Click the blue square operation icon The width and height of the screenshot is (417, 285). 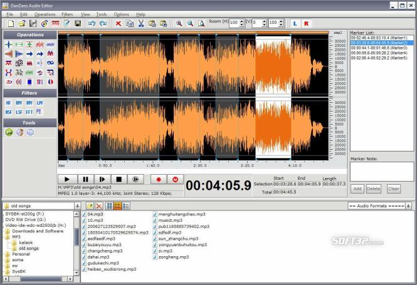29,82
